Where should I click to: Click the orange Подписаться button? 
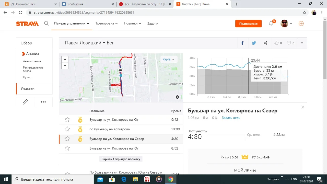tap(248, 24)
